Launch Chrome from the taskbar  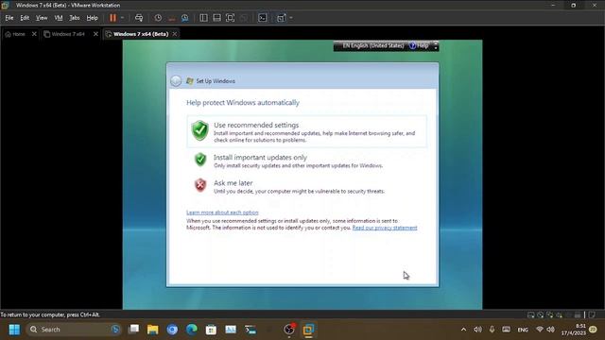coord(172,330)
